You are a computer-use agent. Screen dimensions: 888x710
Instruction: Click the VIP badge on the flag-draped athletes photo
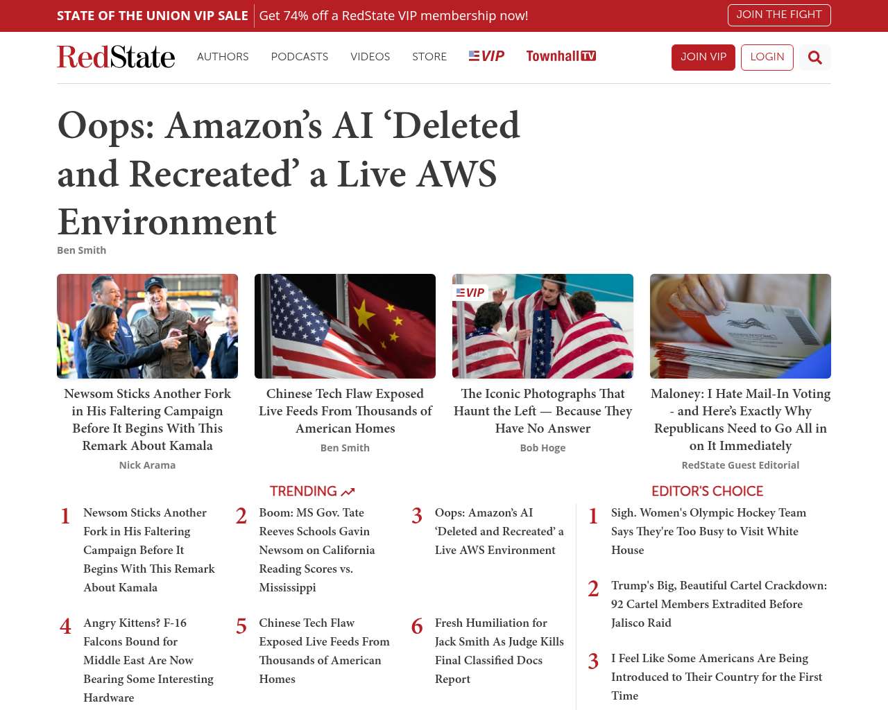click(470, 293)
